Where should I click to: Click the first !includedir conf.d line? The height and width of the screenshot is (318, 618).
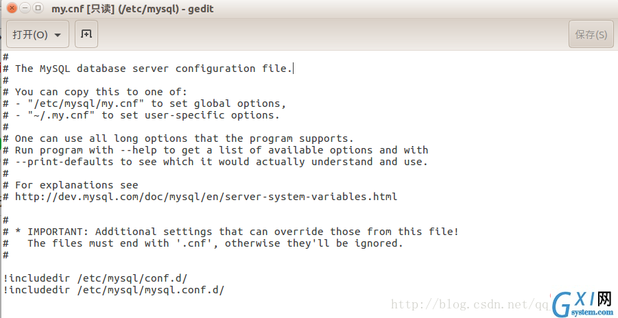click(95, 278)
